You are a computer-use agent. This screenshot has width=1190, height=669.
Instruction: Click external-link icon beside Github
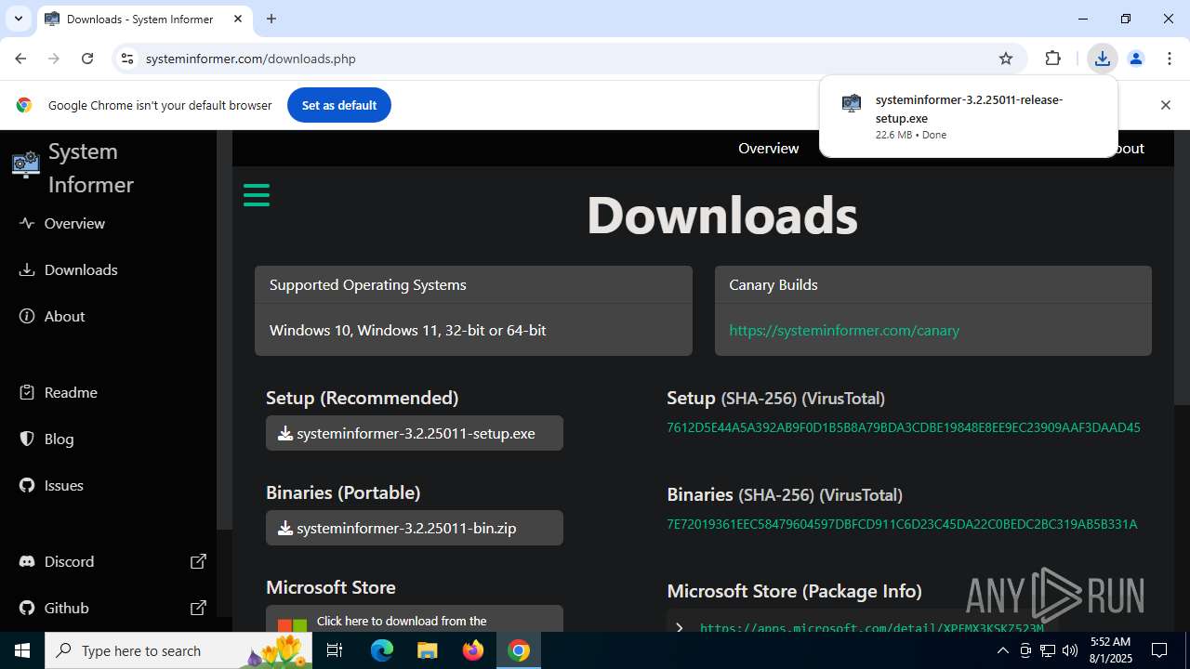point(198,608)
